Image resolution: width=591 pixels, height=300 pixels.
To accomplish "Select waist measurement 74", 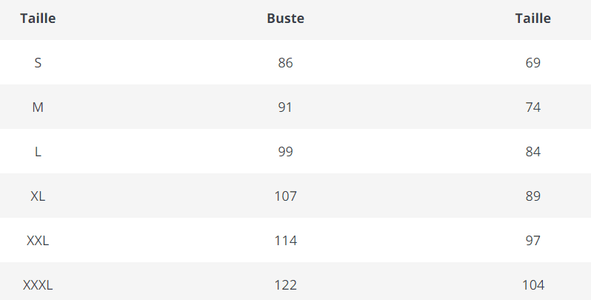I will [x=532, y=107].
